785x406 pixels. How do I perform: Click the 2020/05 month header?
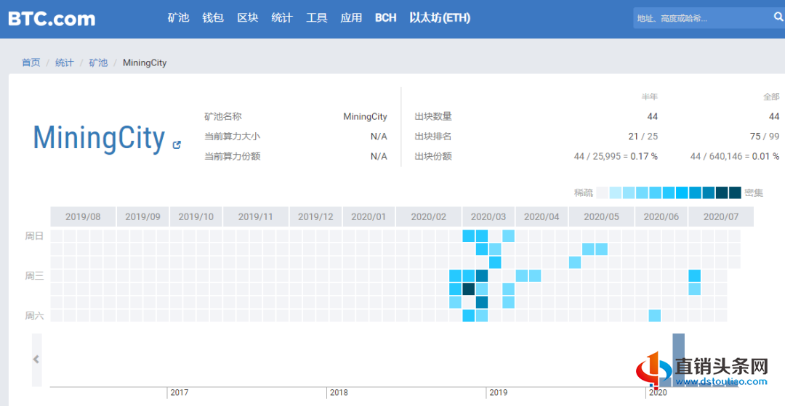(x=601, y=216)
